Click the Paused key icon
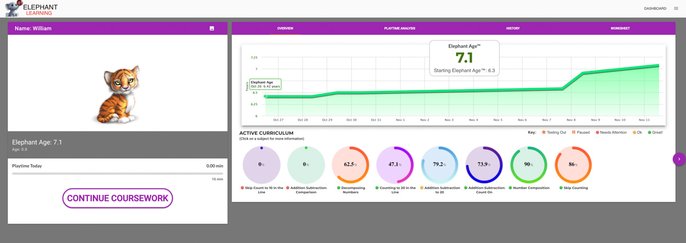The height and width of the screenshot is (243, 686). [573, 132]
